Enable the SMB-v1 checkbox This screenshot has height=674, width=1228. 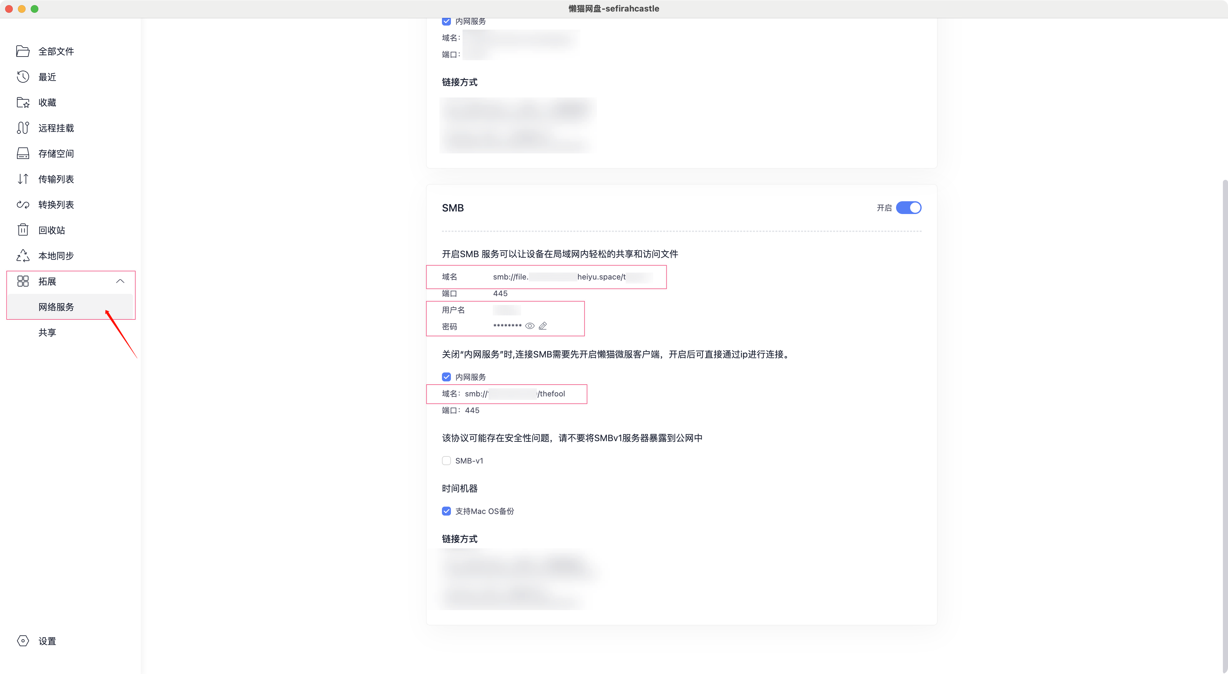[446, 461]
